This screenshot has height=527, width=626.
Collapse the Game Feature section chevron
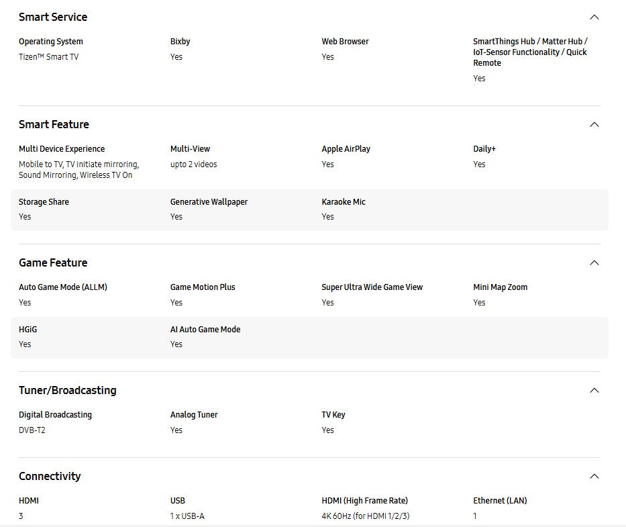tap(594, 263)
